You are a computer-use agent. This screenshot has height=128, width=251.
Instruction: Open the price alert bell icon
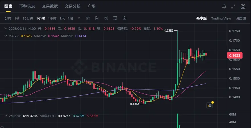point(224,7)
